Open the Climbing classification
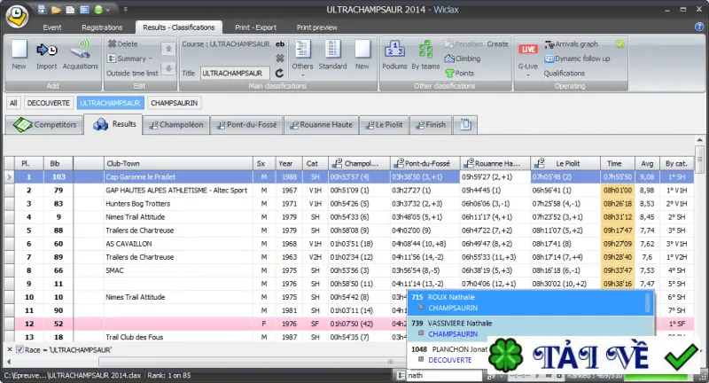The height and width of the screenshot is (383, 709). point(462,59)
